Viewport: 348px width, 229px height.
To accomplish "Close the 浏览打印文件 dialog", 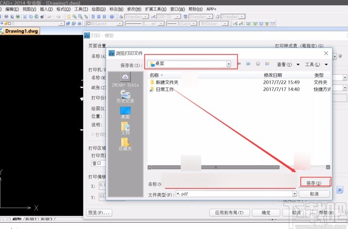I will pos(326,53).
